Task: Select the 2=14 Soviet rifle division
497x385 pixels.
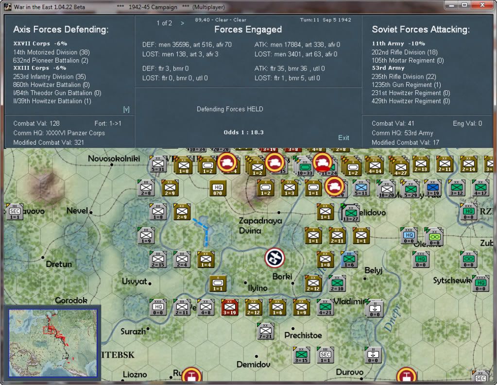Action: 468,165
